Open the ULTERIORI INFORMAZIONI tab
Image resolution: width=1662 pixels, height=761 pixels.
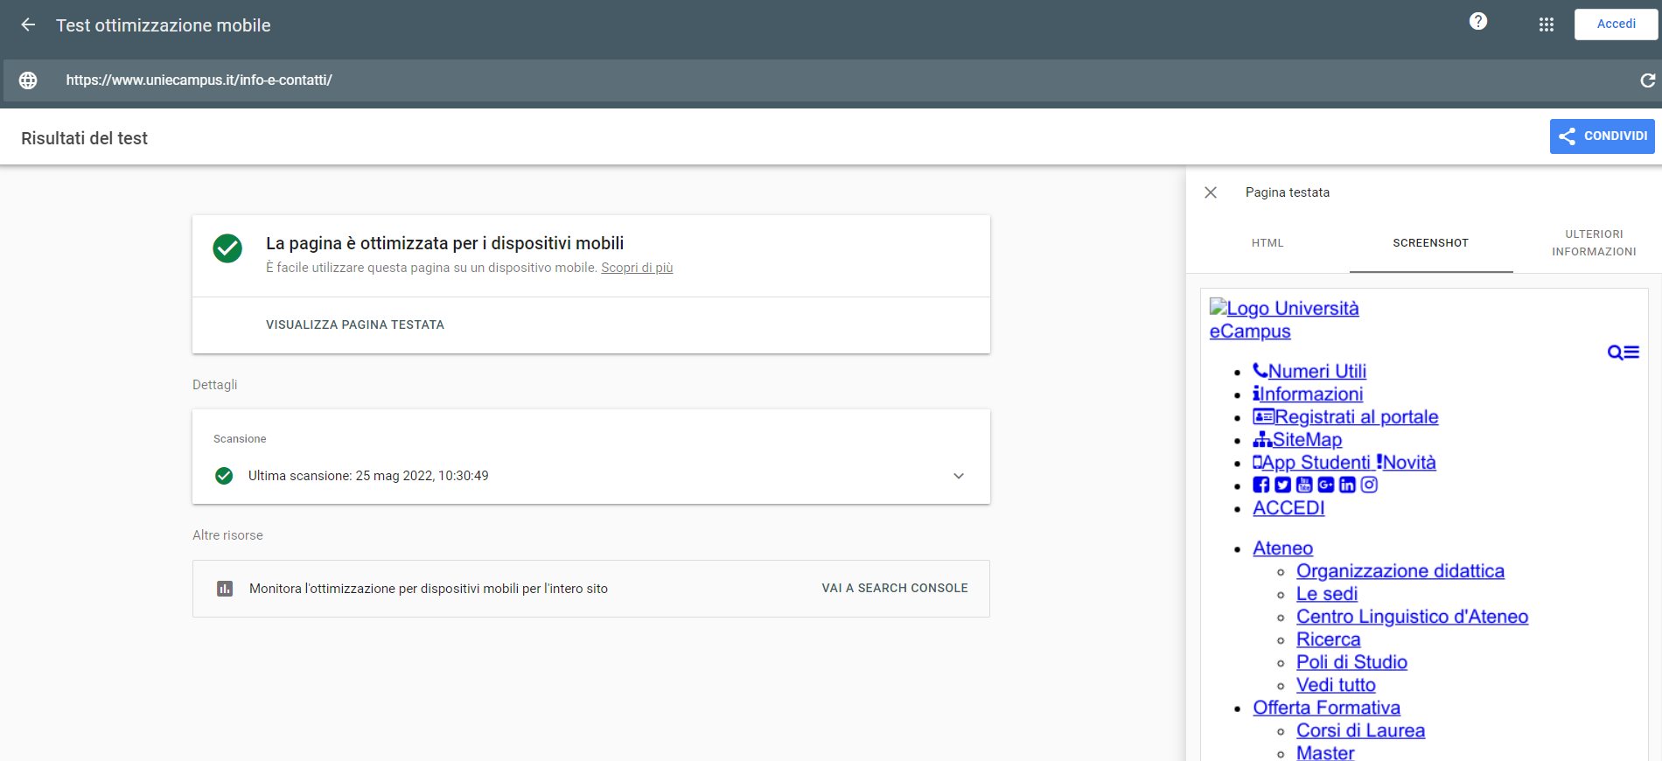coord(1594,243)
